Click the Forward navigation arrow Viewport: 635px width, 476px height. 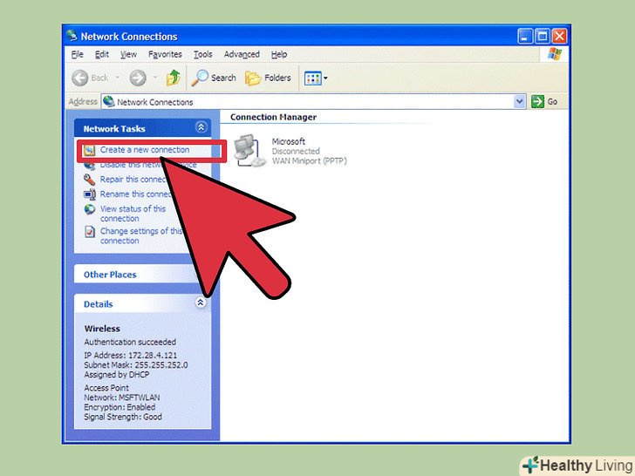pyautogui.click(x=138, y=78)
